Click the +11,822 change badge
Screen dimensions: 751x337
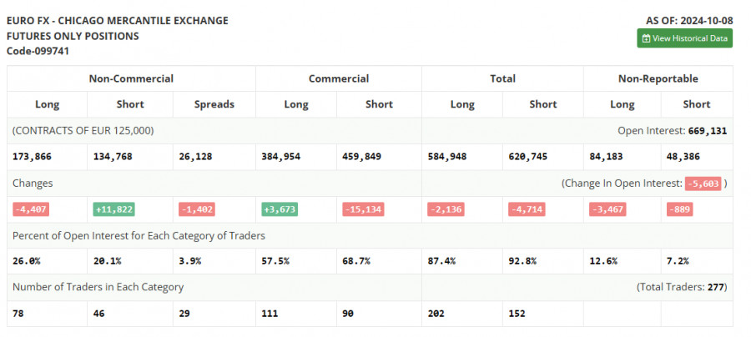[x=113, y=209]
